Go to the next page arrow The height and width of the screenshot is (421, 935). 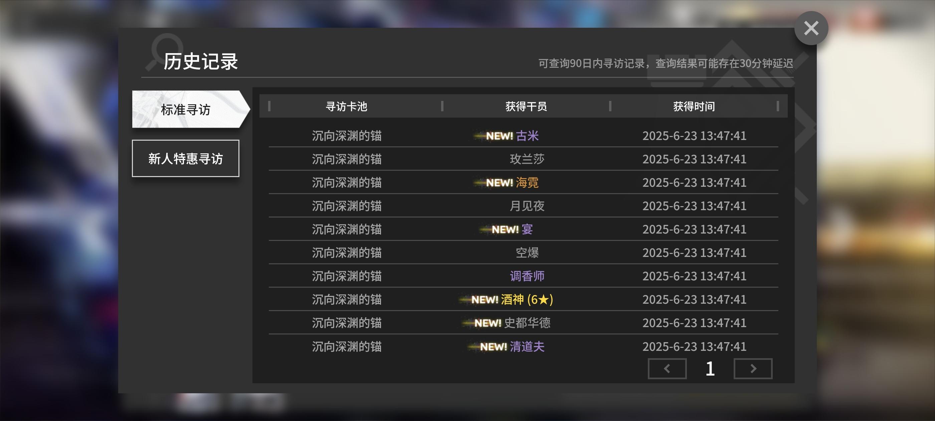753,369
